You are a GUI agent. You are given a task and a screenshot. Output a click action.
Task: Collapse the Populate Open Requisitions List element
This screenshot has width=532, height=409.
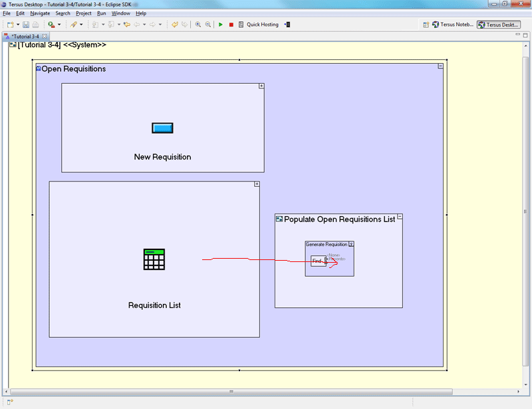[400, 217]
